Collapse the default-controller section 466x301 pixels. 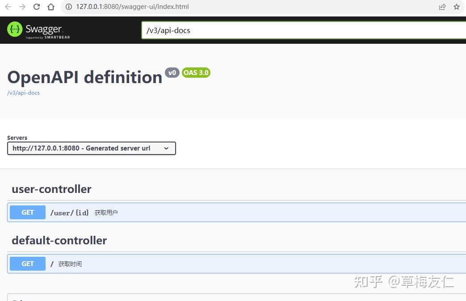[x=59, y=240]
